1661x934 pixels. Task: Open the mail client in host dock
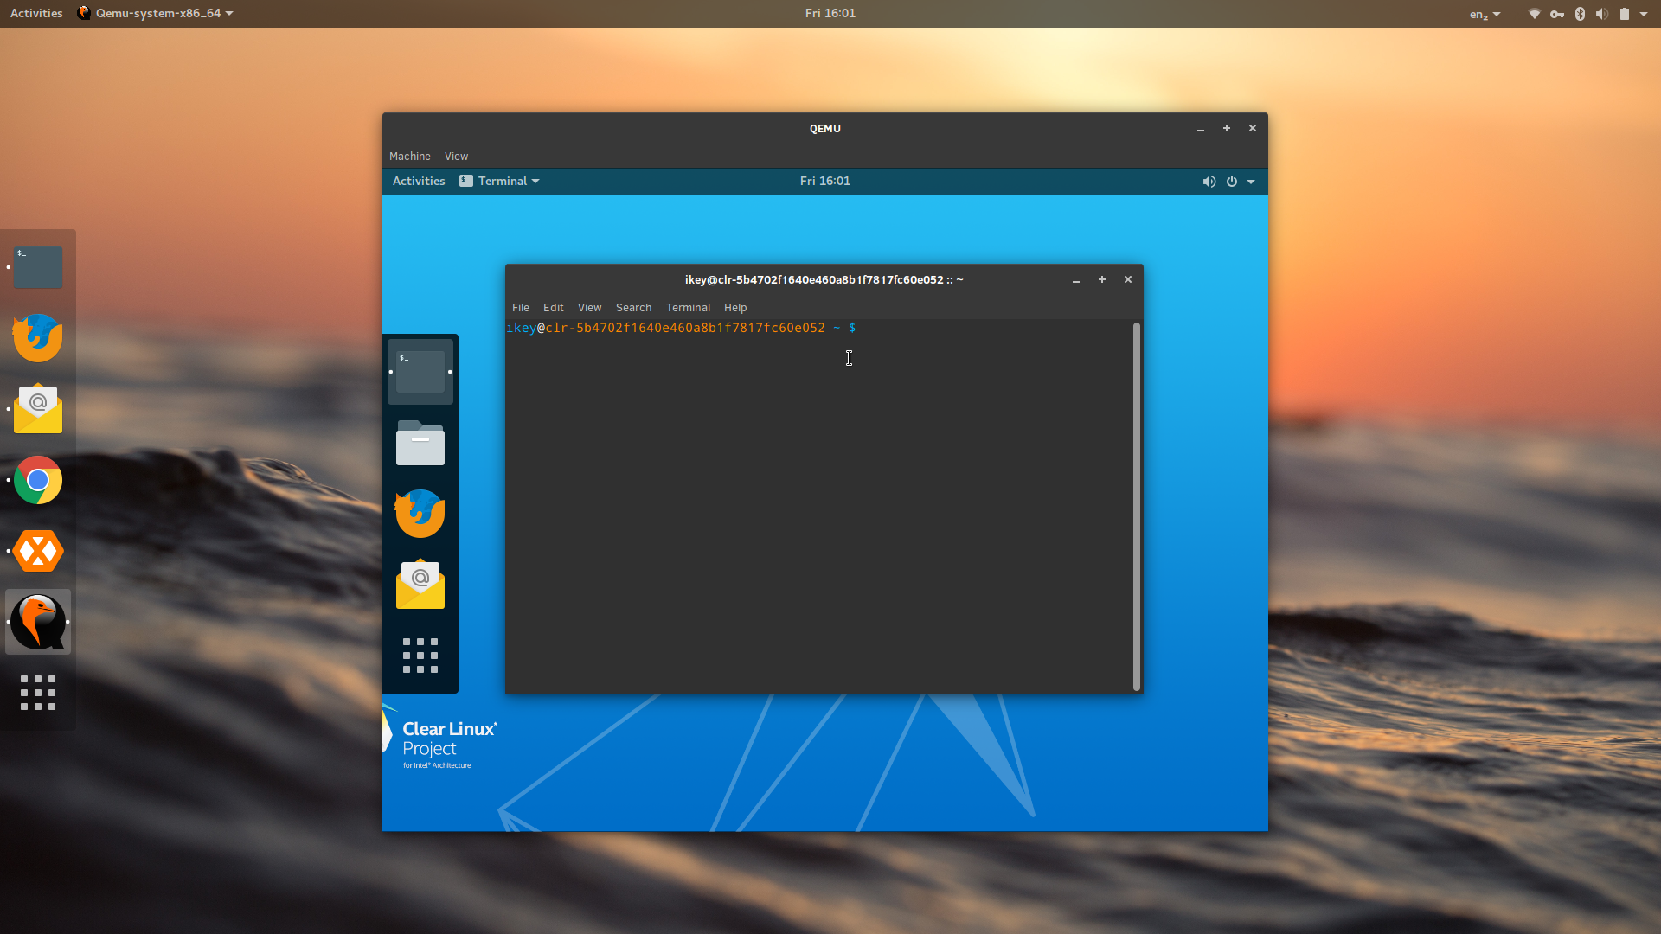point(38,409)
